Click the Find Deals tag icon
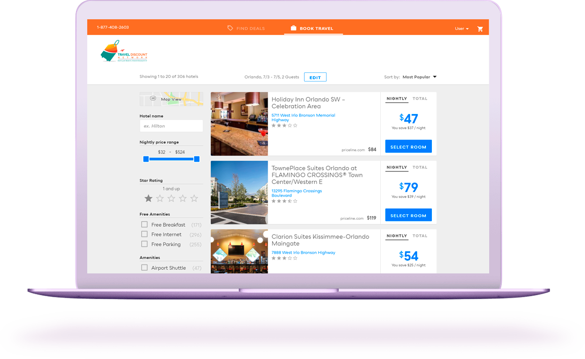The image size is (585, 359). click(x=230, y=28)
